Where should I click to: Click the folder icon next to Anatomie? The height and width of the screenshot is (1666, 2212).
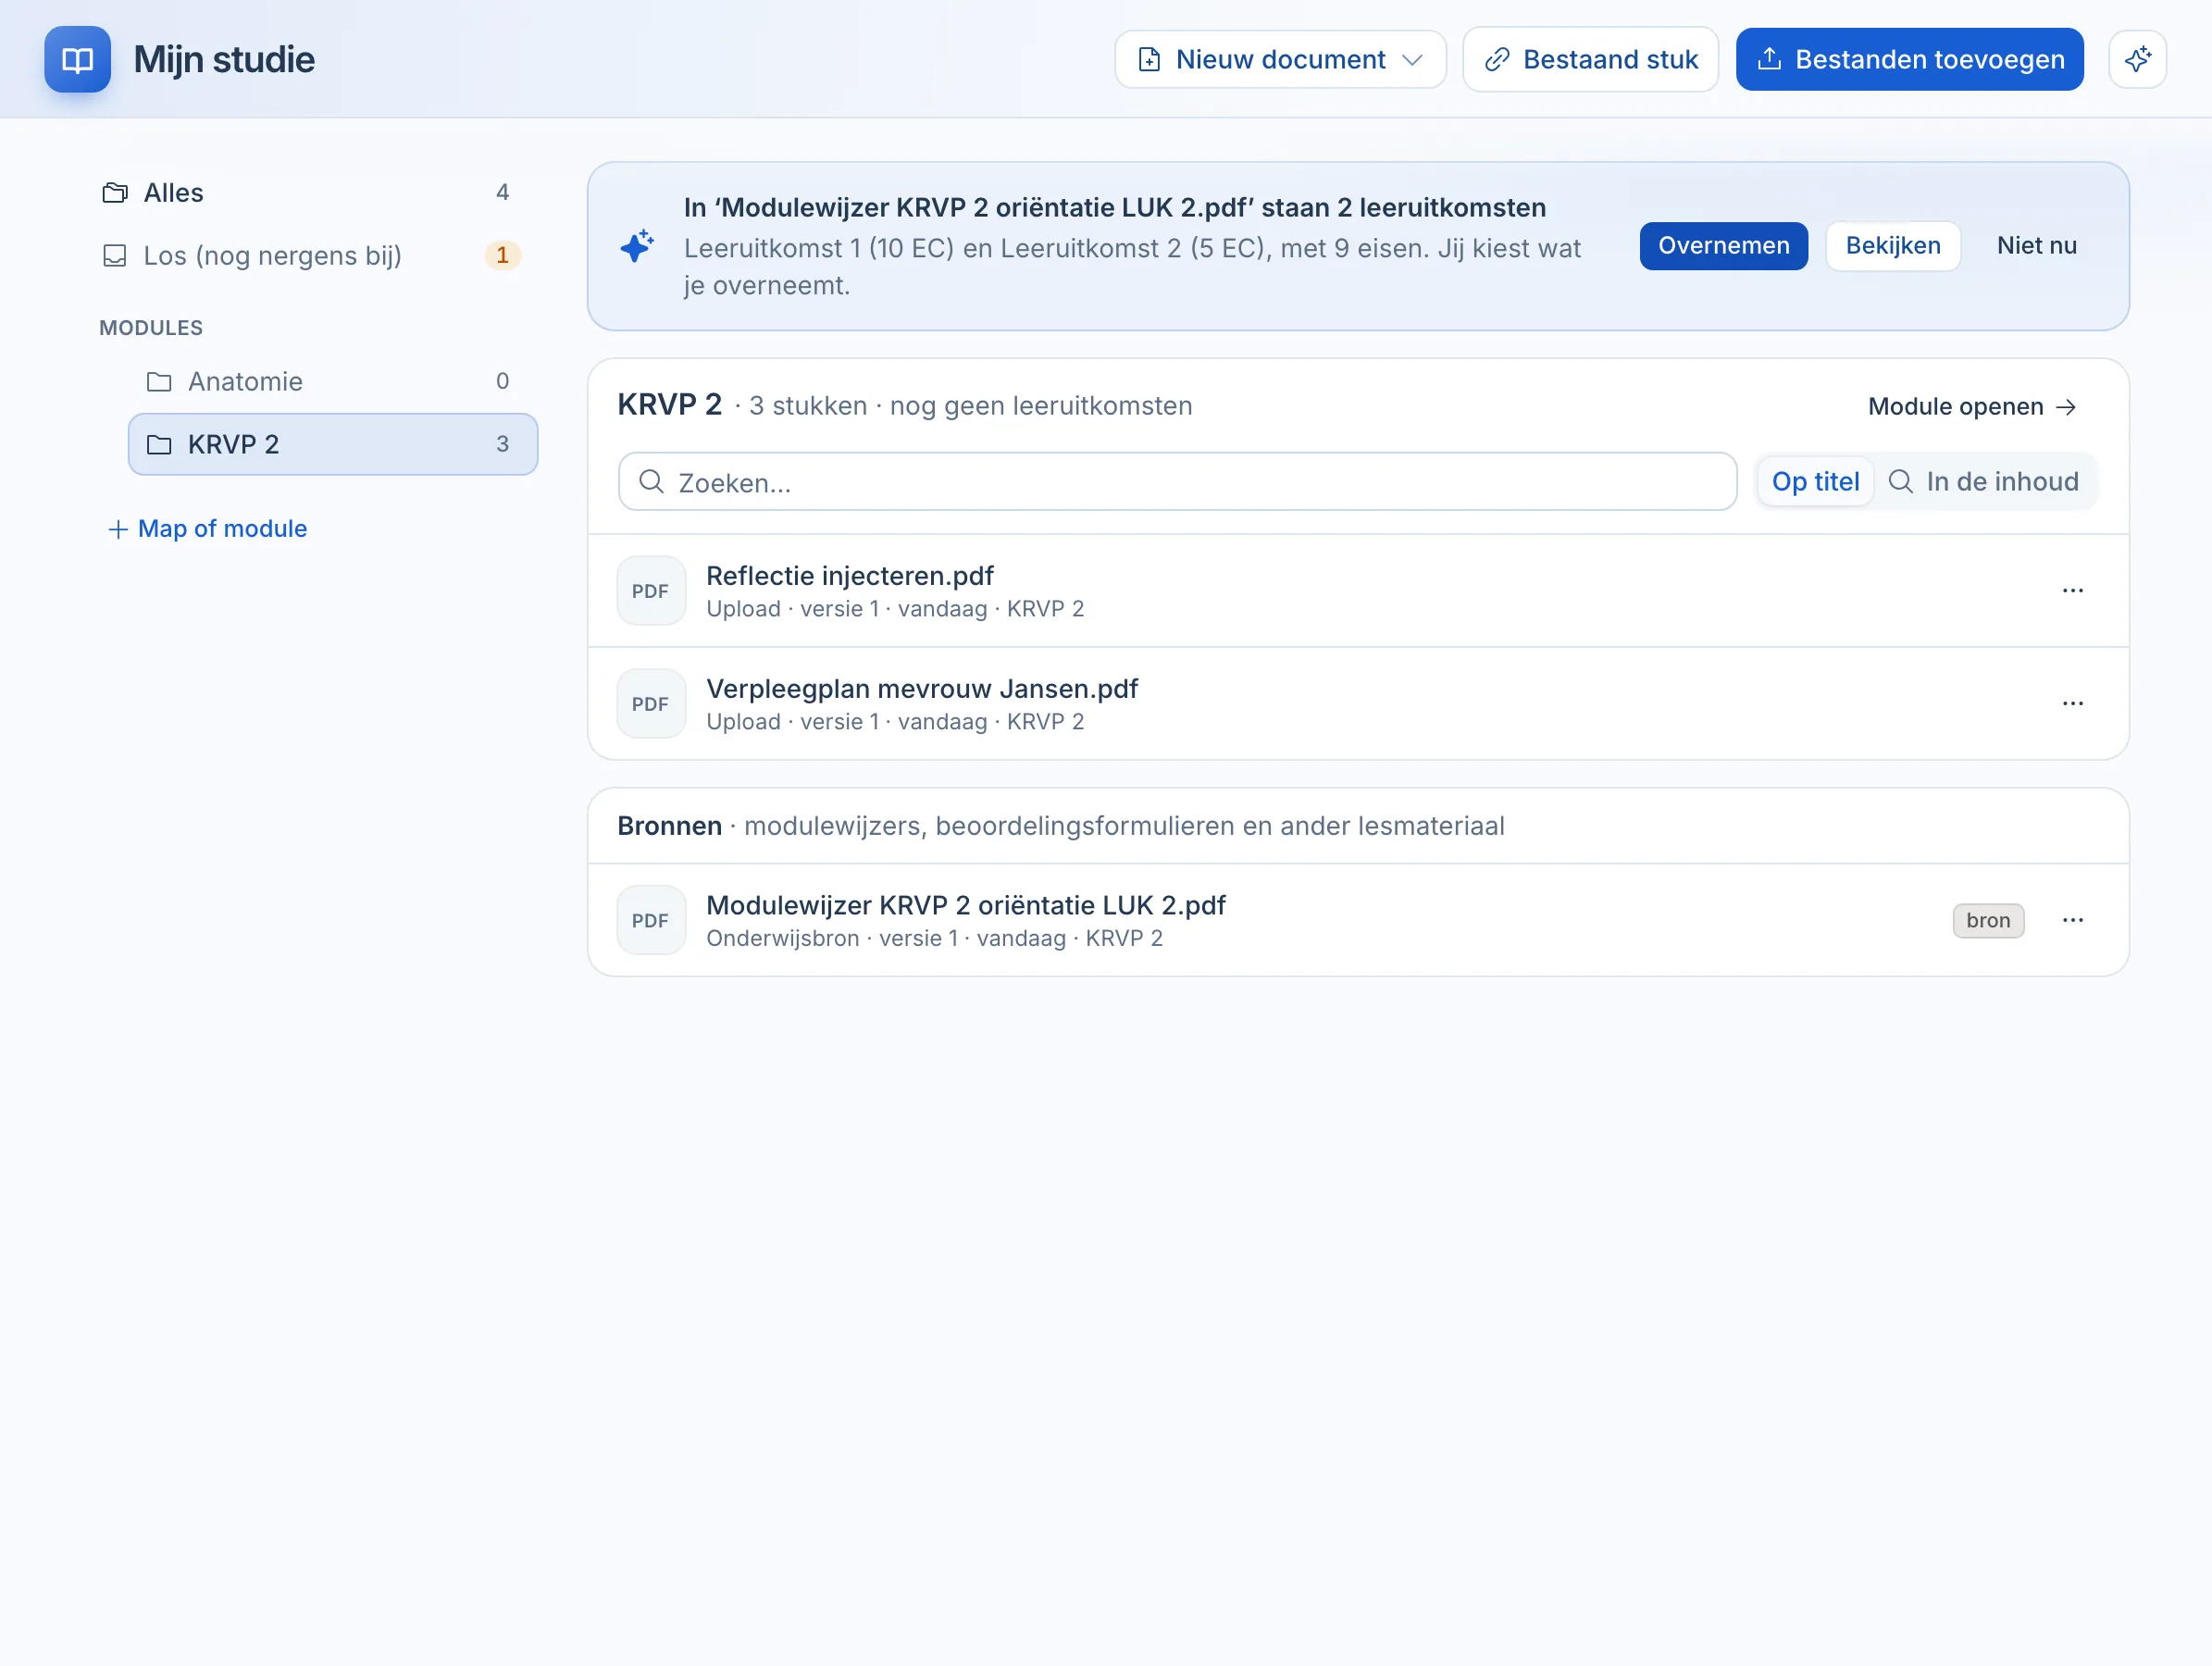pos(159,382)
